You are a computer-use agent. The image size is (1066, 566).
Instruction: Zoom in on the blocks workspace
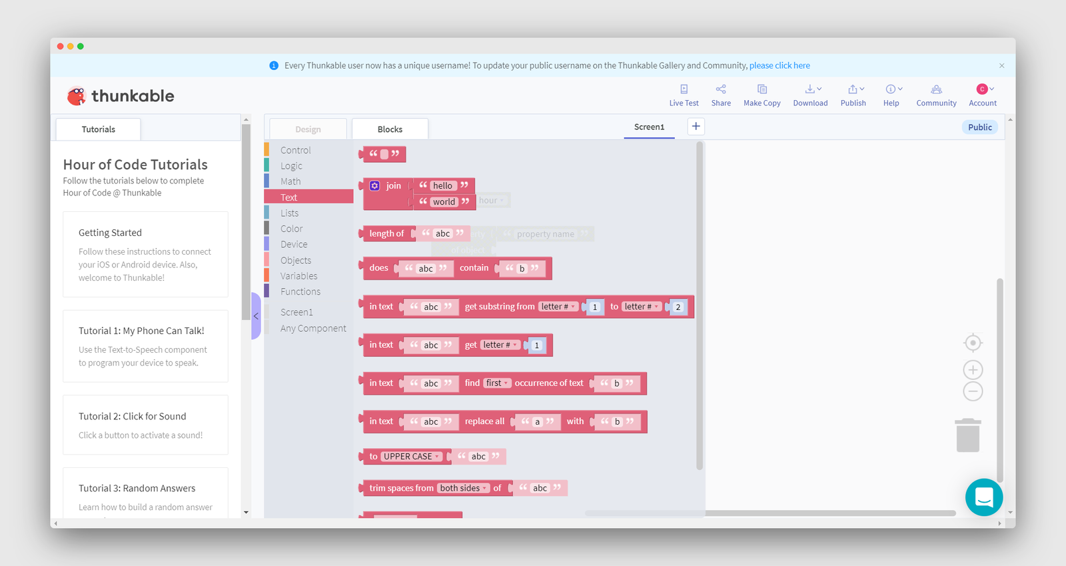[973, 370]
